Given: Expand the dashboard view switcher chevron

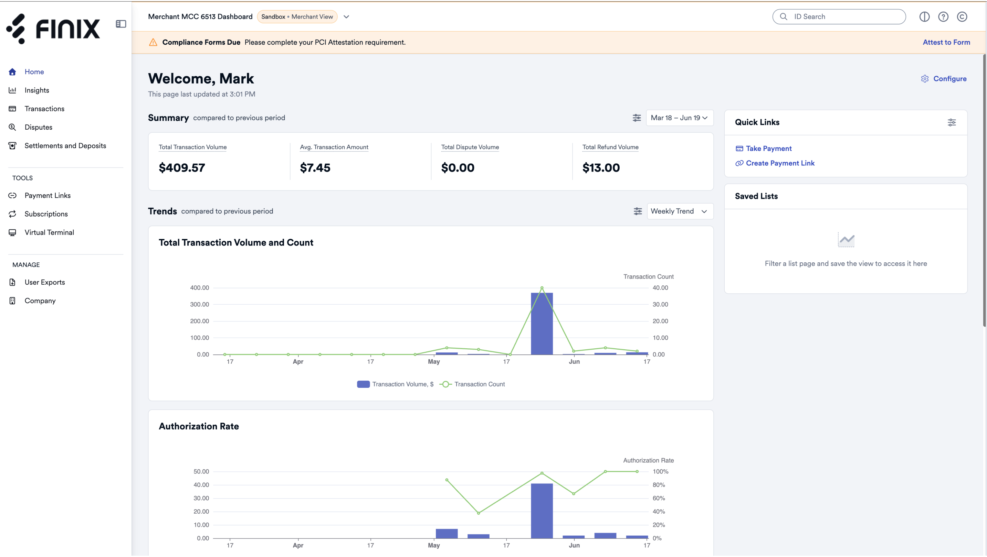Looking at the screenshot, I should (346, 17).
